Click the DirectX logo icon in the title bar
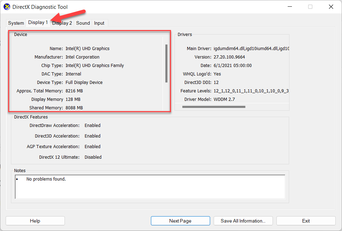 point(7,7)
